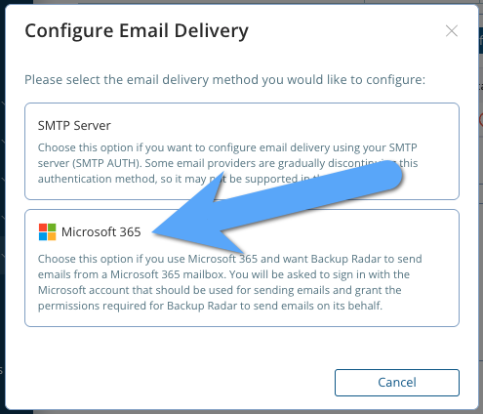Click the "Backup Radar to send" text in description

coord(367,259)
